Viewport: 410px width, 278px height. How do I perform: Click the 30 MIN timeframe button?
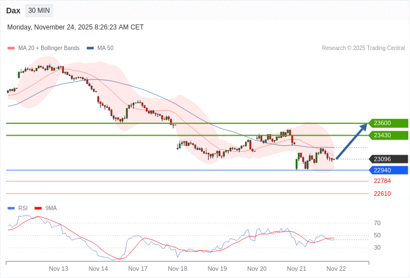coord(39,11)
